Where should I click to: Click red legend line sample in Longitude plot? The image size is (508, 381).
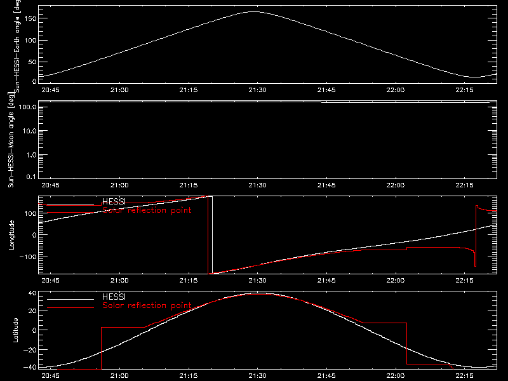click(x=70, y=213)
